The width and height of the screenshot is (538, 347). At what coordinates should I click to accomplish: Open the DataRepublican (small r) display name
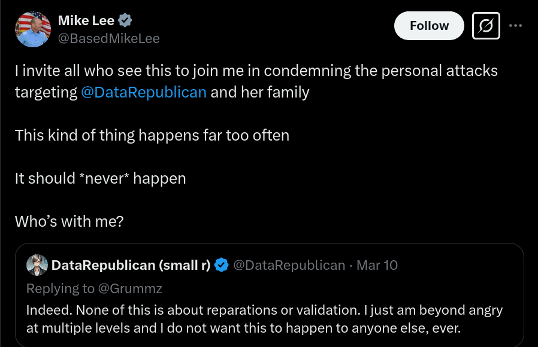[131, 265]
